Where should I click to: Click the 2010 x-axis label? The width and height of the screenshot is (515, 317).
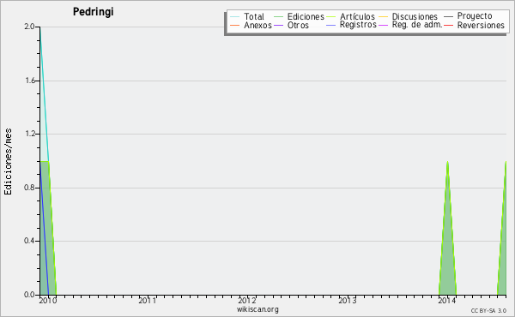(x=48, y=301)
